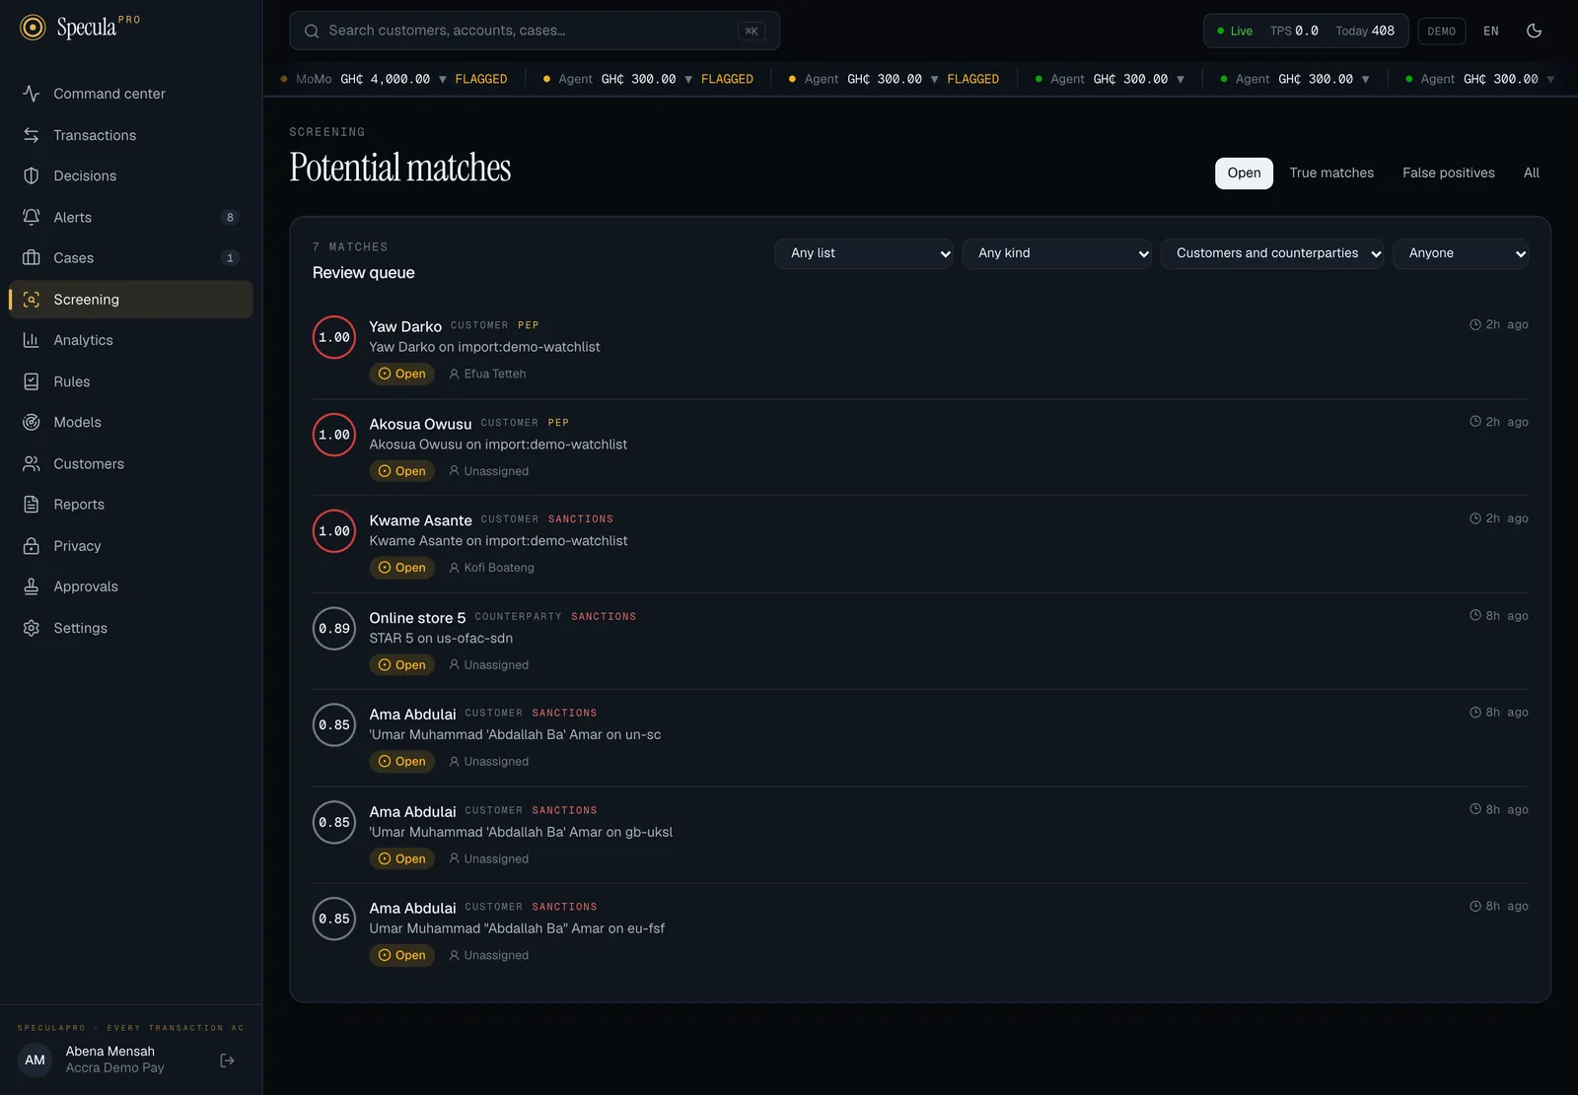Open the Rules checklist icon
Viewport: 1578px width, 1095px height.
coord(32,381)
